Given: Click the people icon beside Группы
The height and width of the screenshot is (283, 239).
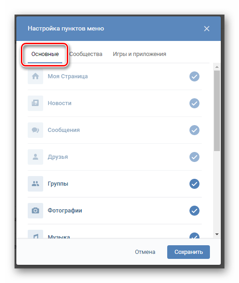Looking at the screenshot, I should pos(35,184).
